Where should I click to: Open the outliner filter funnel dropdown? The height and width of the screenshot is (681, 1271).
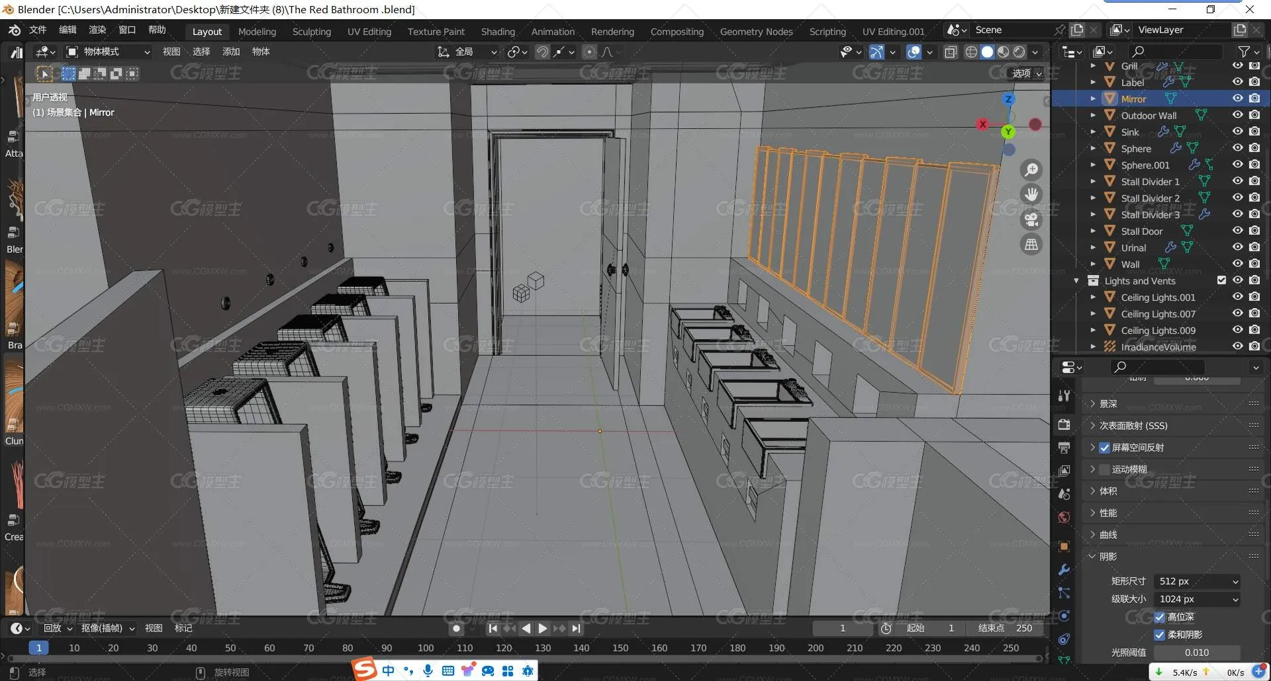coord(1248,52)
